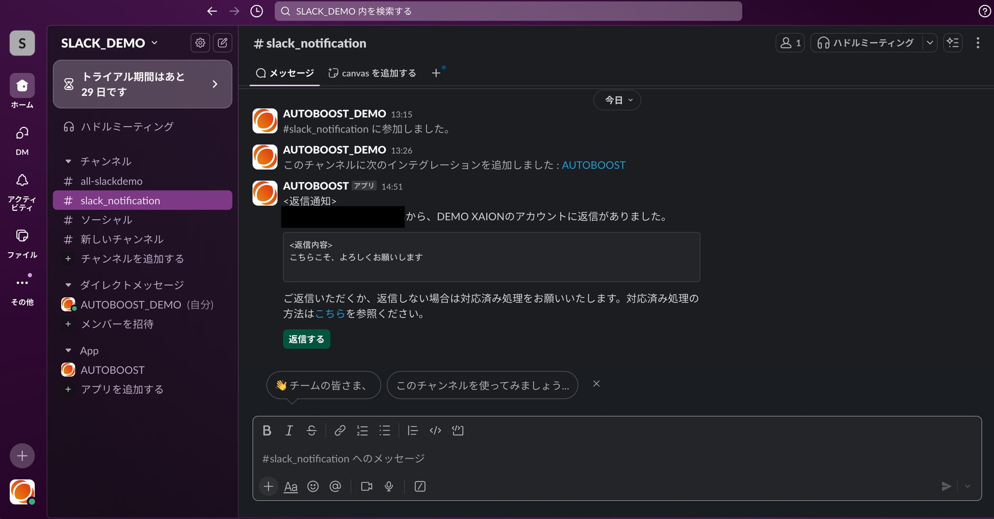994x519 pixels.
Task: View the channel members count button
Action: coord(790,43)
